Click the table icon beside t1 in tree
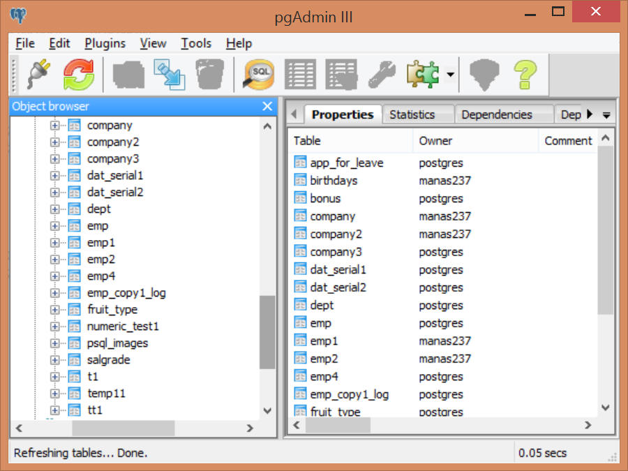Viewport: 628px width, 471px height. 74,377
